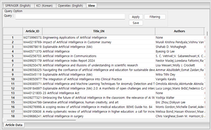Click title about Anomaly Detection machine learning techniques
The width and height of the screenshot is (211, 130).
[99, 84]
